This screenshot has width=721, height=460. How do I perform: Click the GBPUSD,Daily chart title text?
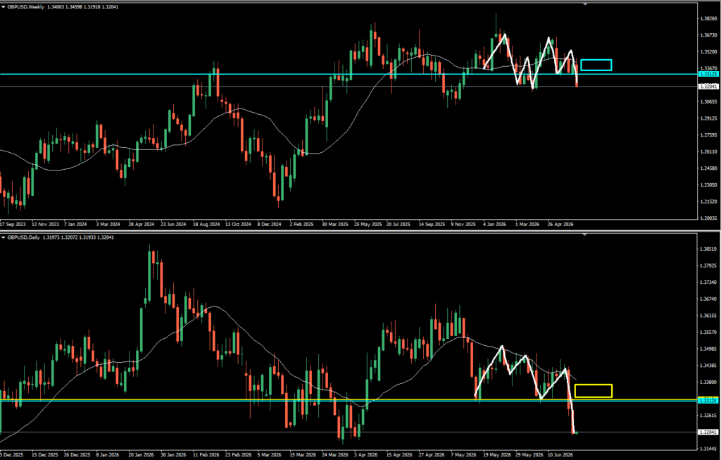[x=23, y=237]
